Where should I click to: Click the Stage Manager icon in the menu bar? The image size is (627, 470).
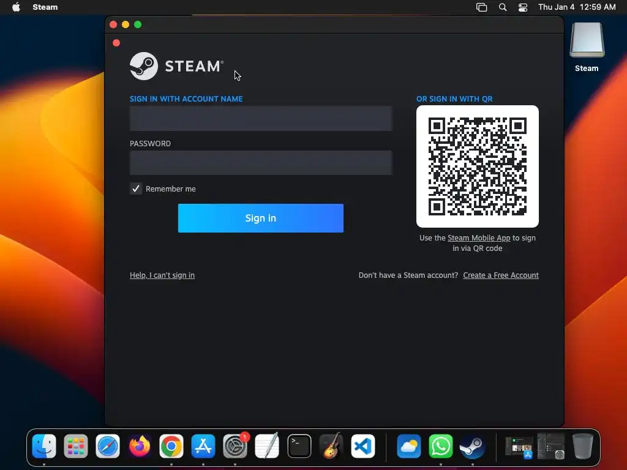point(481,7)
